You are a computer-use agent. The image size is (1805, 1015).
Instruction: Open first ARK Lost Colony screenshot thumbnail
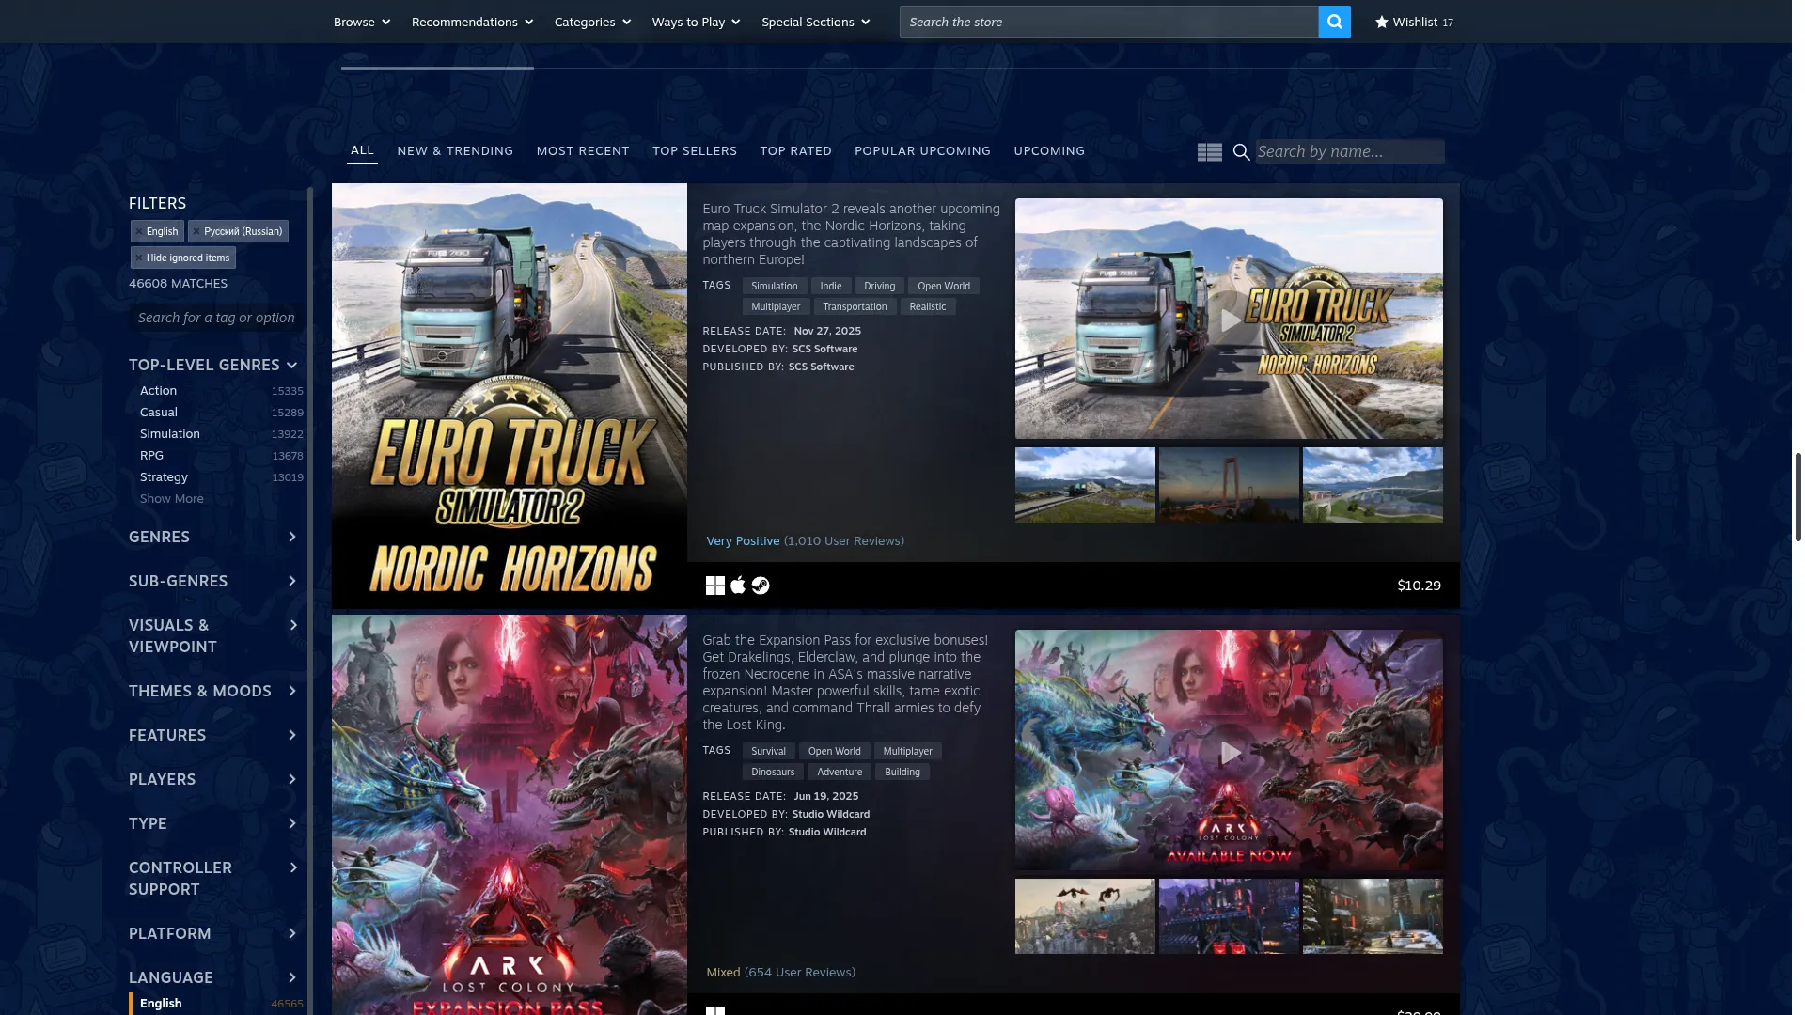click(x=1085, y=916)
